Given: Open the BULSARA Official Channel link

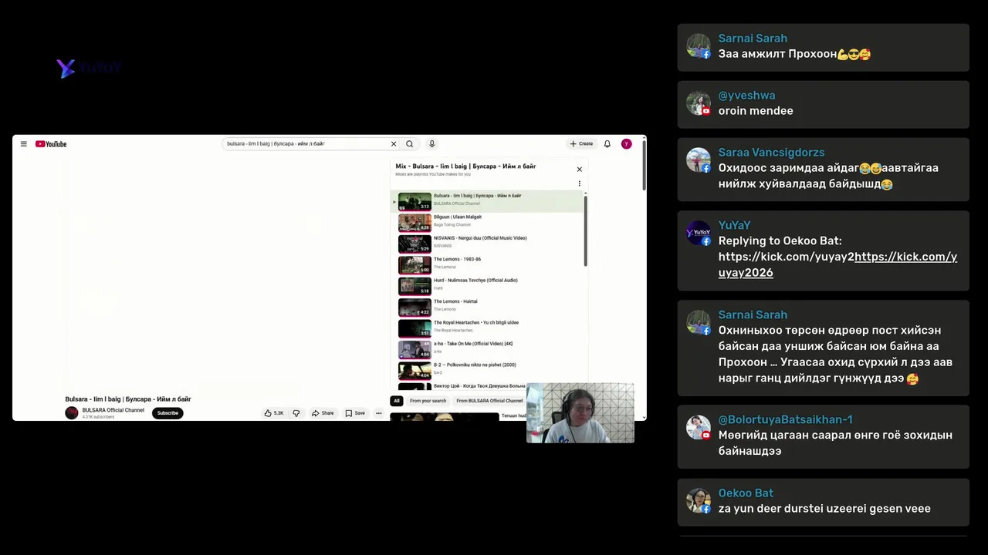Looking at the screenshot, I should point(113,410).
